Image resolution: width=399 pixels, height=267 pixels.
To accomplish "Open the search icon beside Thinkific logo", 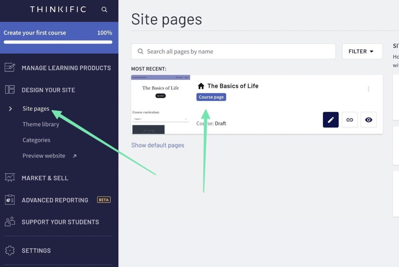I will click(104, 10).
